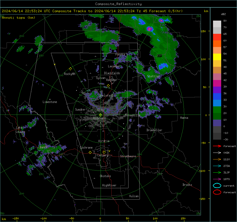Viewport: 237px width, 222px height.
Task: Click the Lacombe city label
Action: [x=113, y=66]
